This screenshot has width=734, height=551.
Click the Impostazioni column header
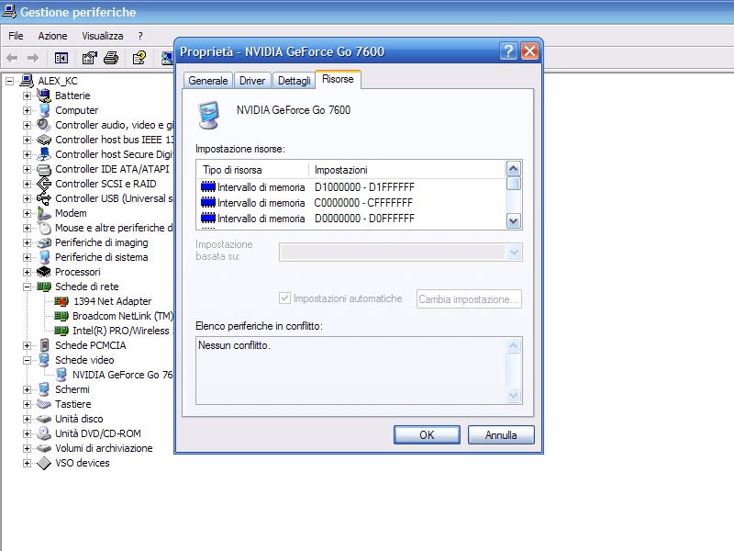click(407, 170)
